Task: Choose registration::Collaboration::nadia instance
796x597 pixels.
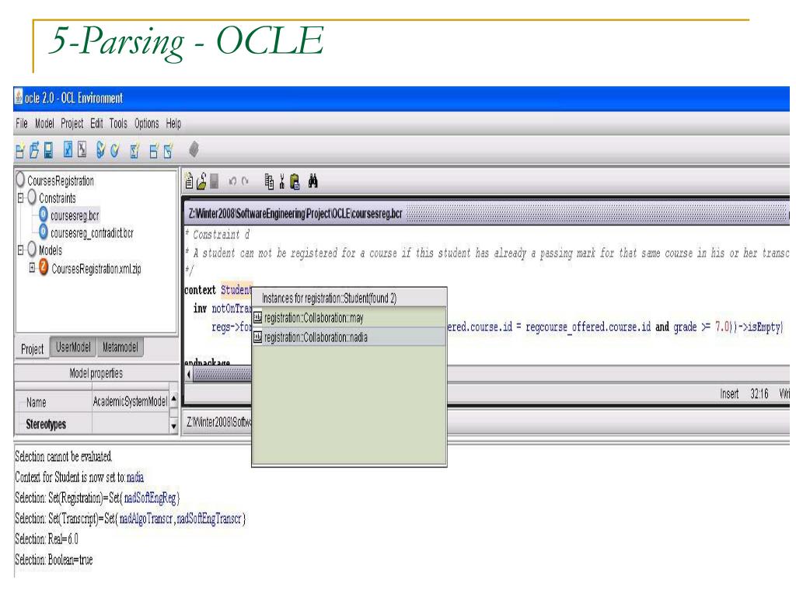Action: (x=349, y=337)
